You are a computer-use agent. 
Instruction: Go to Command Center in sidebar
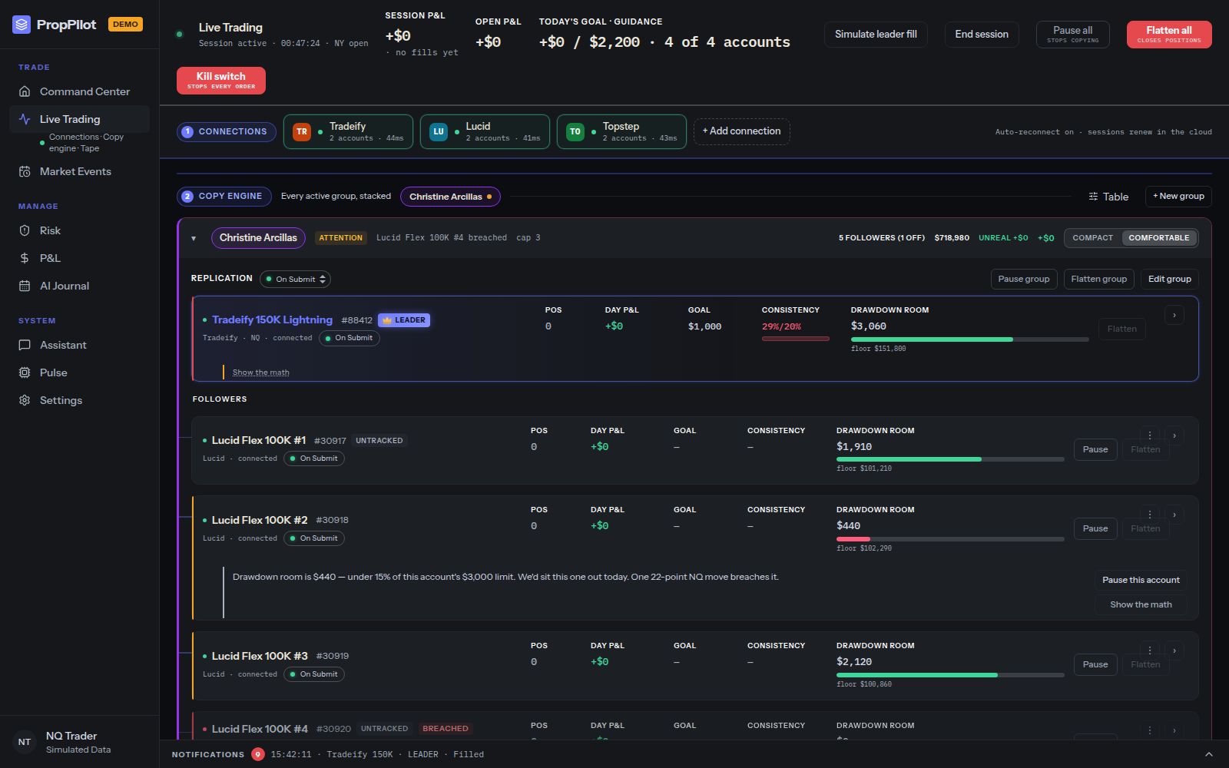tap(79, 91)
